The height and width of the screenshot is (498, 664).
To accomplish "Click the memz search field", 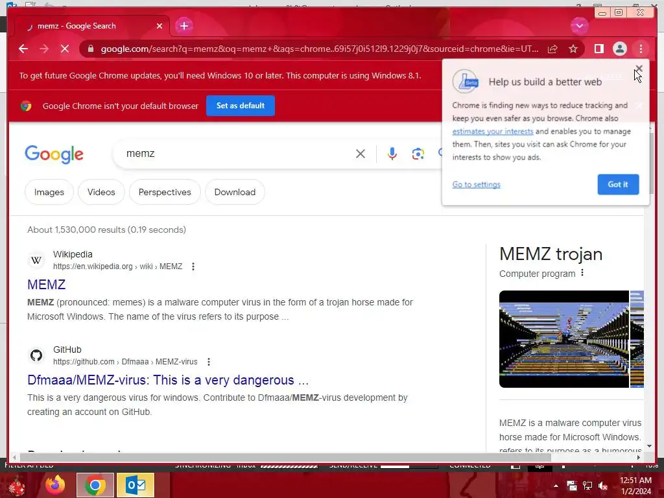I will 237,153.
